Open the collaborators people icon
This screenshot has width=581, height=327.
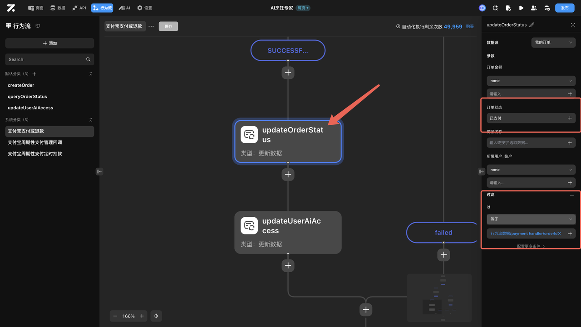point(534,8)
